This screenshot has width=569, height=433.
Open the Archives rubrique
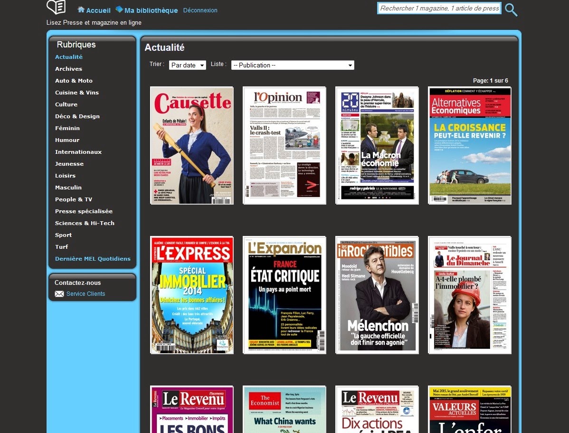tap(68, 69)
